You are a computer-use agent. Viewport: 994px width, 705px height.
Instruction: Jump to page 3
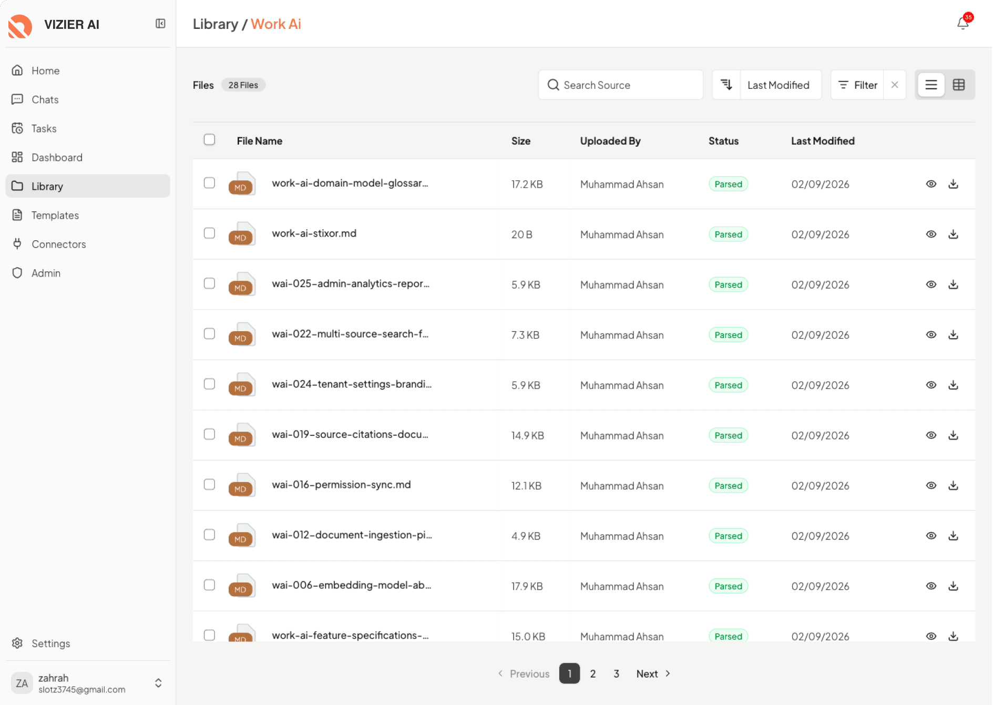point(616,673)
